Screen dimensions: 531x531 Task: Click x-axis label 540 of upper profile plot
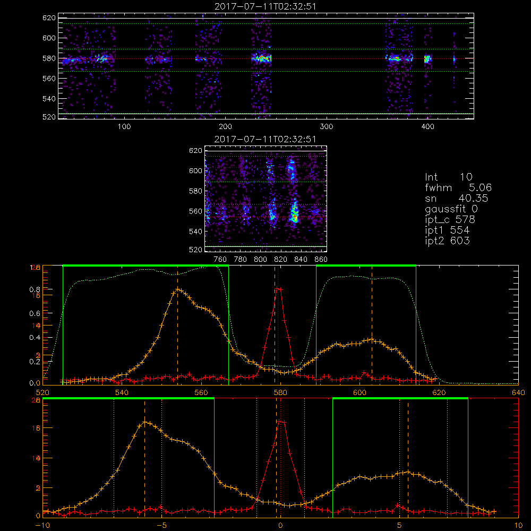122,392
